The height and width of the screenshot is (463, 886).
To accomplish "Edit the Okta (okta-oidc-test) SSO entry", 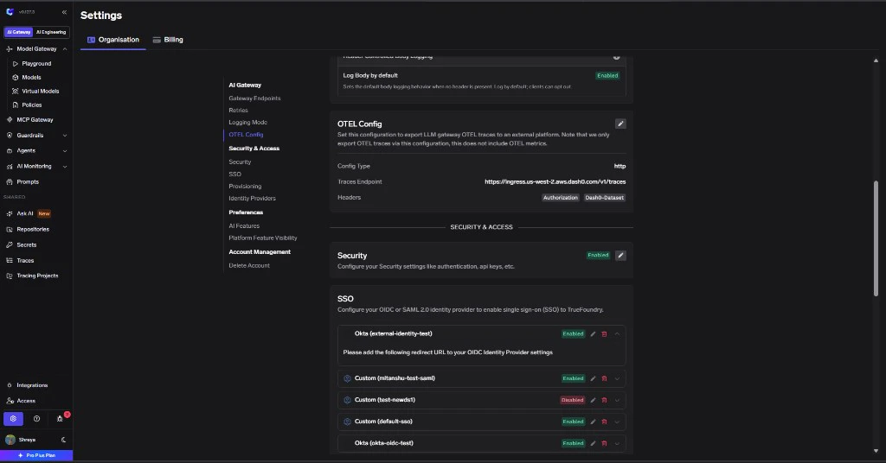I will (593, 443).
